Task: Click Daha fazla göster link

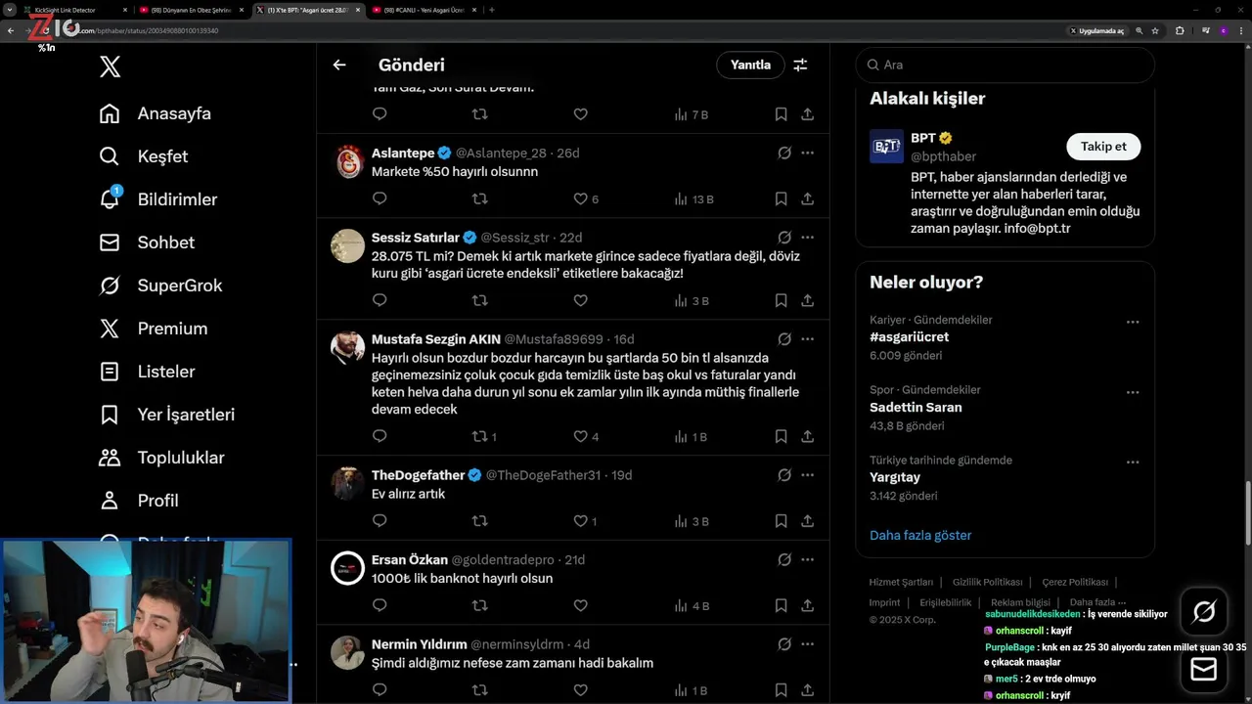Action: pyautogui.click(x=920, y=535)
